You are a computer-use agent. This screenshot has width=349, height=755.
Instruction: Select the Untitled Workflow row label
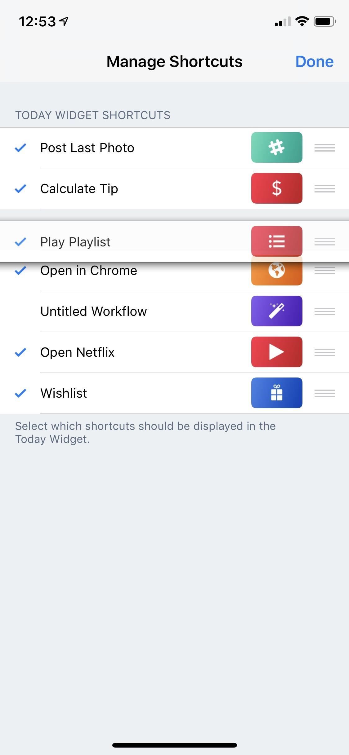click(93, 311)
